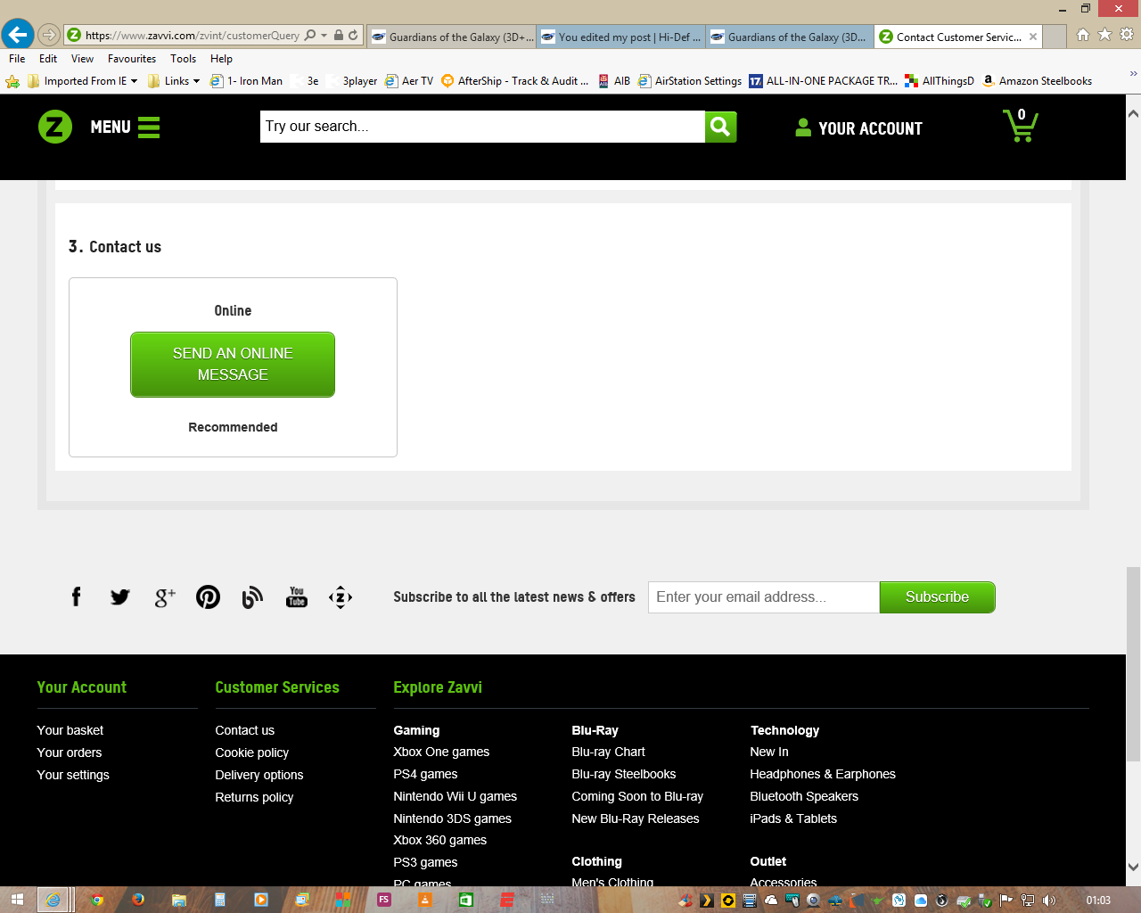Image resolution: width=1141 pixels, height=913 pixels.
Task: Click the lock security icon in the address bar
Action: (339, 36)
